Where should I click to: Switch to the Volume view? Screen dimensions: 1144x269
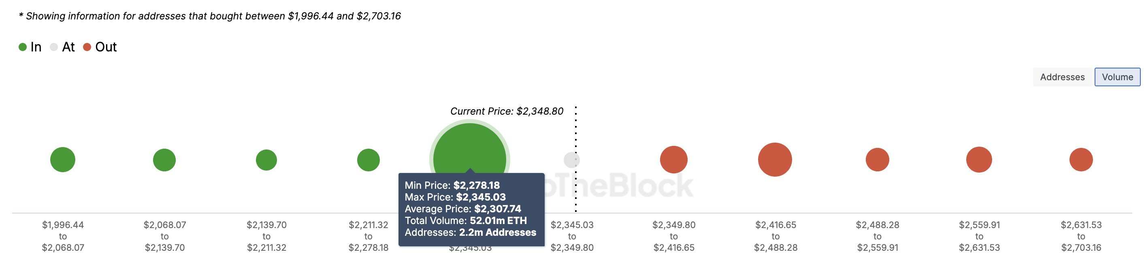[1117, 77]
